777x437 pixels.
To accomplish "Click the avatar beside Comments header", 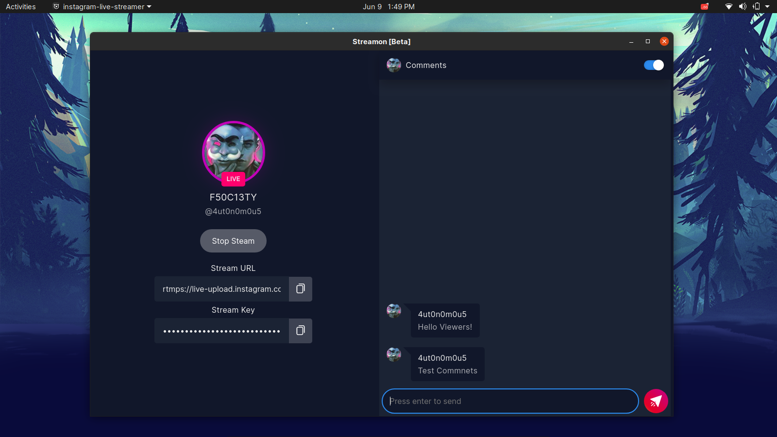I will click(394, 65).
